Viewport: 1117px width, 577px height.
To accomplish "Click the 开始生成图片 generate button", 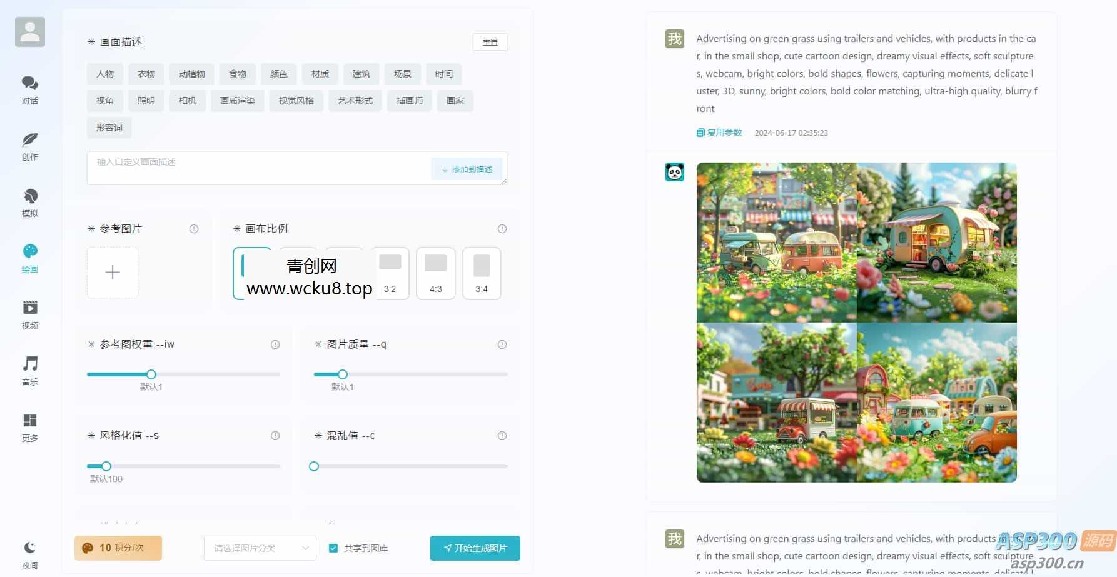I will pos(475,548).
